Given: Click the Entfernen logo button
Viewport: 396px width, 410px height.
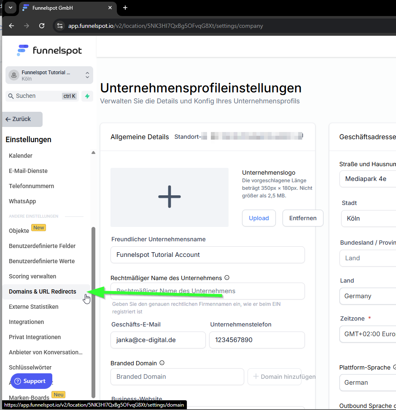Looking at the screenshot, I should point(303,218).
